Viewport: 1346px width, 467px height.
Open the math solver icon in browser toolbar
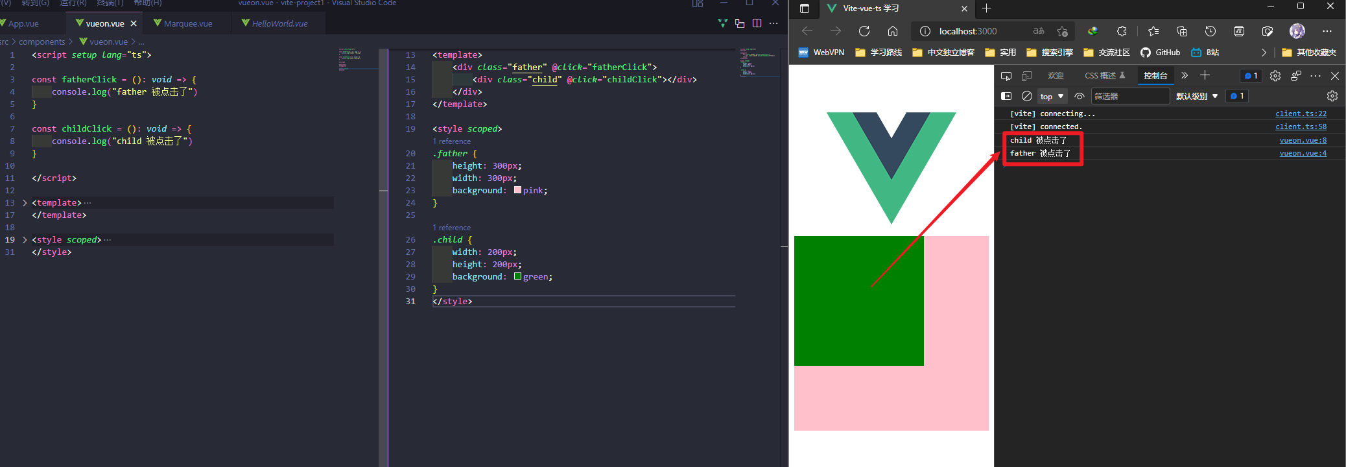(x=1239, y=31)
